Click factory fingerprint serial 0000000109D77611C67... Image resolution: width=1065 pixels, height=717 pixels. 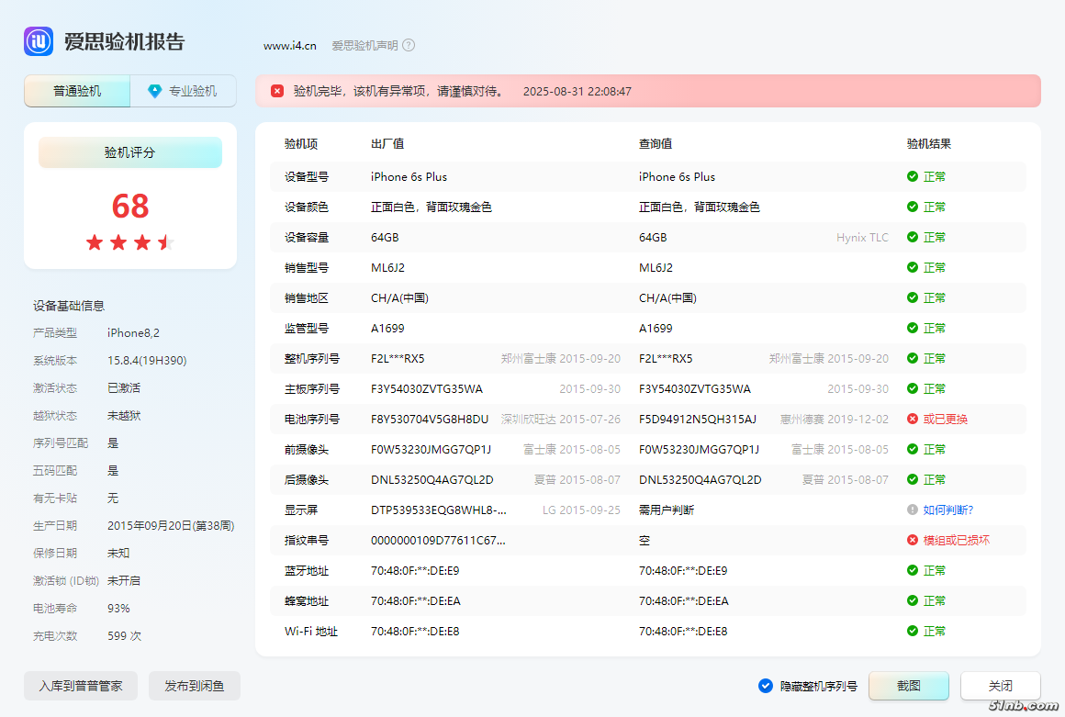point(438,541)
